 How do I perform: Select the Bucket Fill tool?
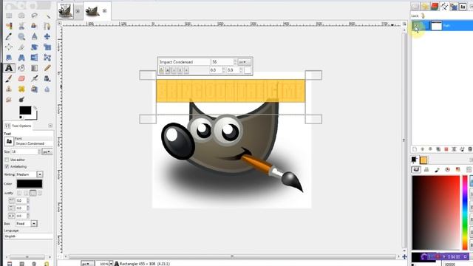pyautogui.click(x=21, y=68)
